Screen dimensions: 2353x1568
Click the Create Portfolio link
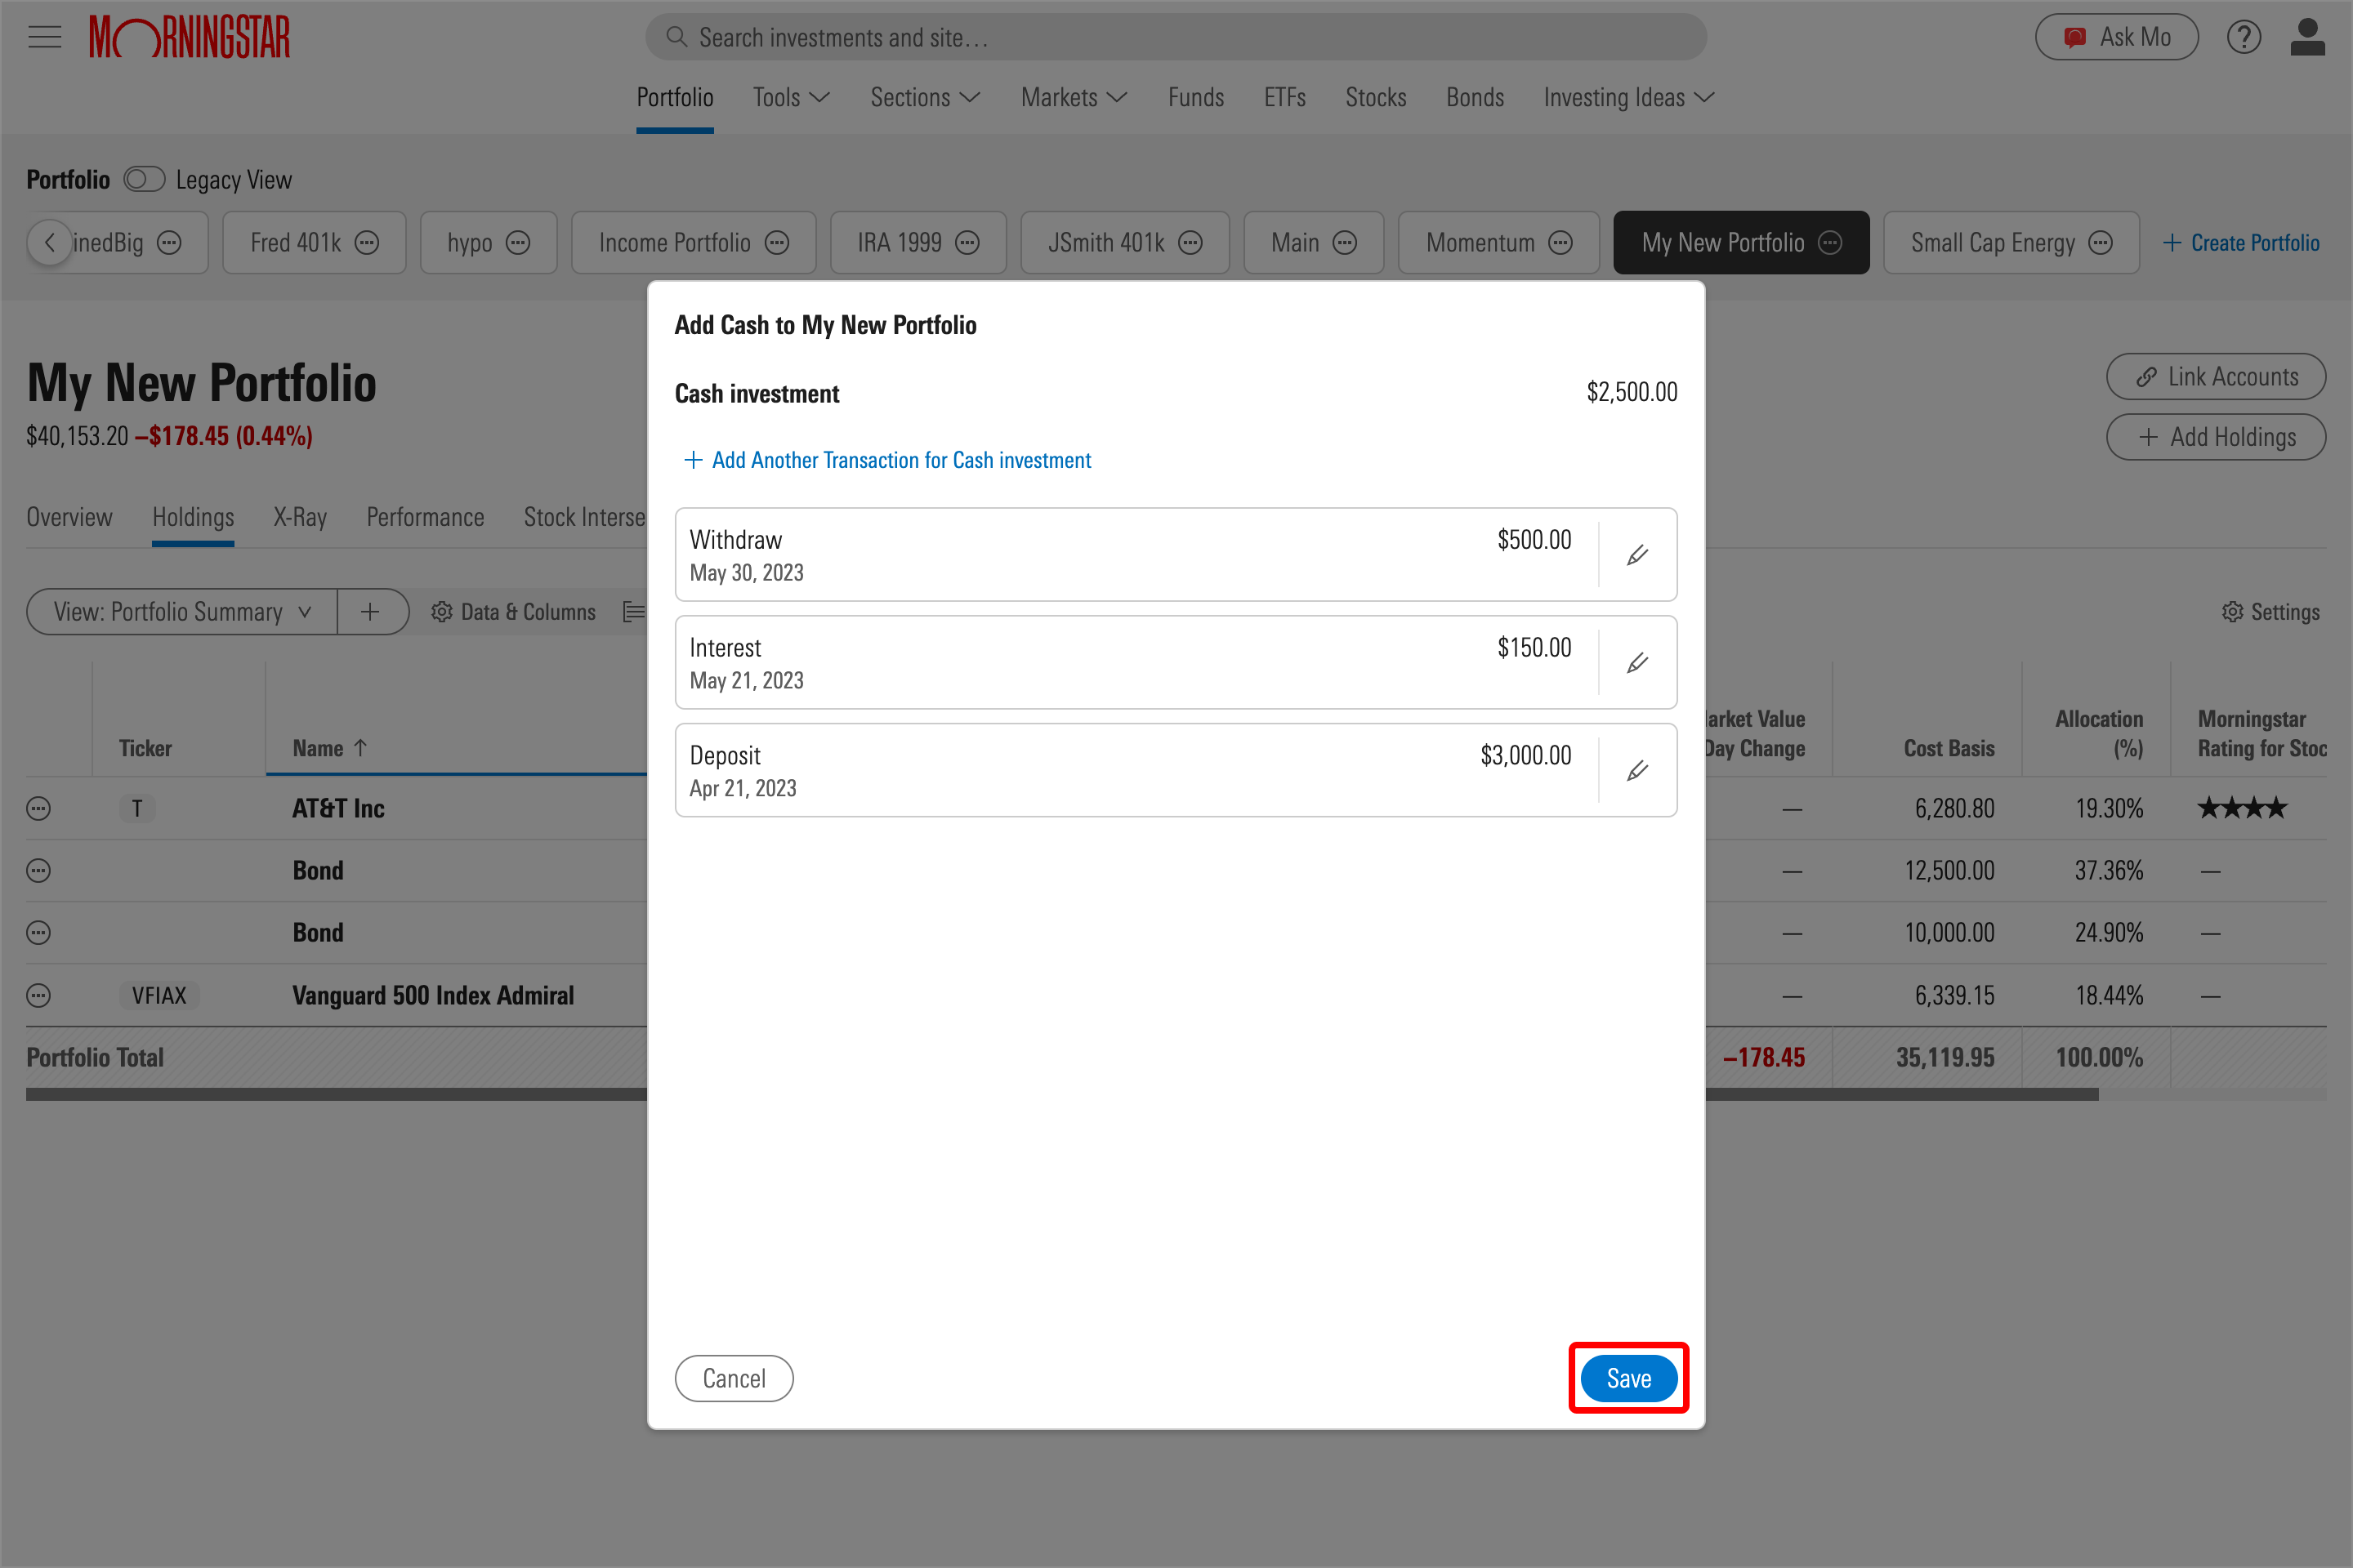[2241, 243]
